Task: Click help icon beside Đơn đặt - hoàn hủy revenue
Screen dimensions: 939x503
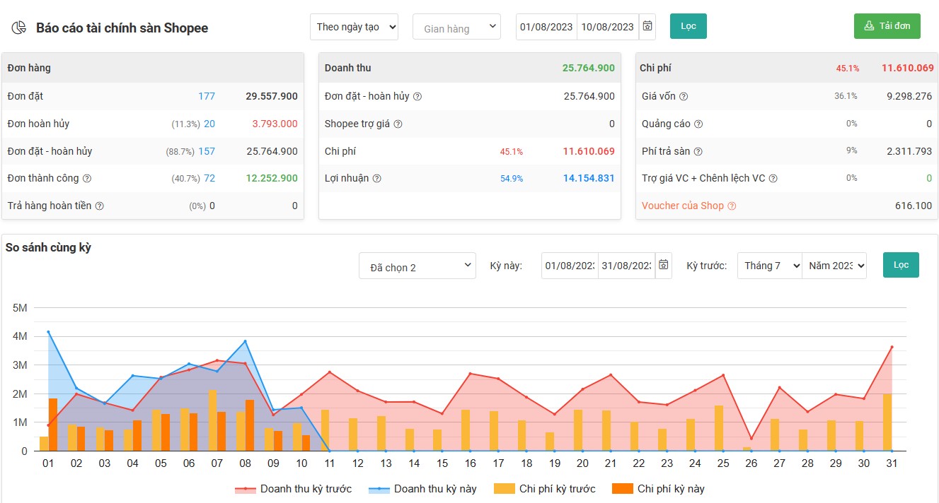Action: tap(417, 96)
